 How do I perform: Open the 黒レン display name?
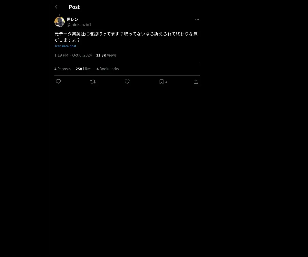(72, 19)
